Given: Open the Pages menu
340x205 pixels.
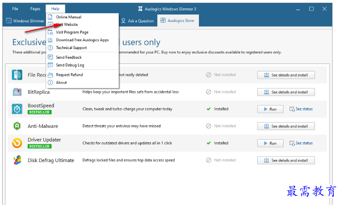Looking at the screenshot, I should click(35, 9).
